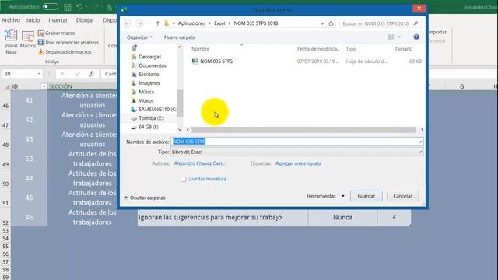Open the Tipo file type dropdown
The width and height of the screenshot is (498, 280).
297,152
